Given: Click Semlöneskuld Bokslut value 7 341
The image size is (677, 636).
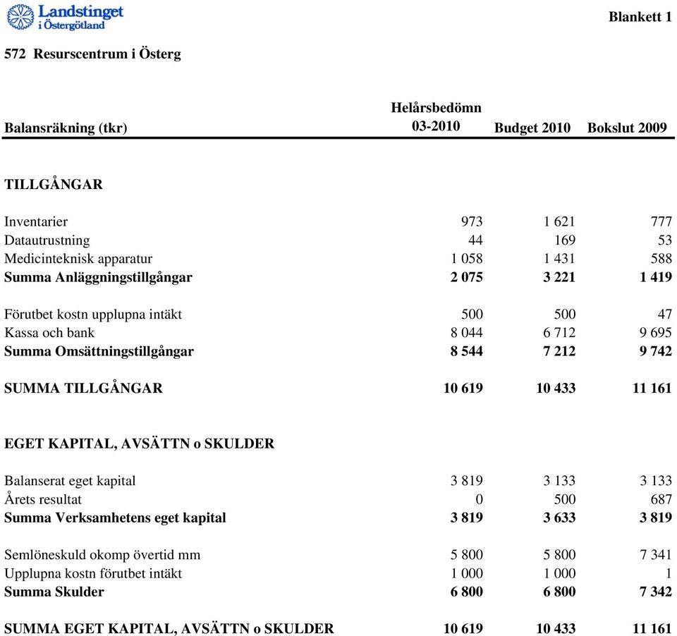Looking at the screenshot, I should point(656,555).
